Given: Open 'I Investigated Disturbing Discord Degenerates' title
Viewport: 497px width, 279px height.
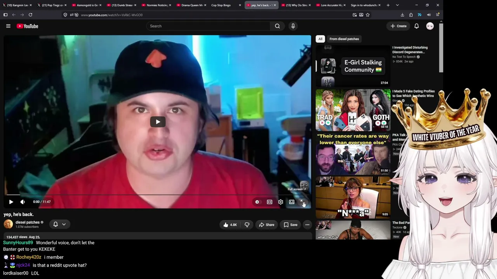Looking at the screenshot, I should tap(410, 50).
